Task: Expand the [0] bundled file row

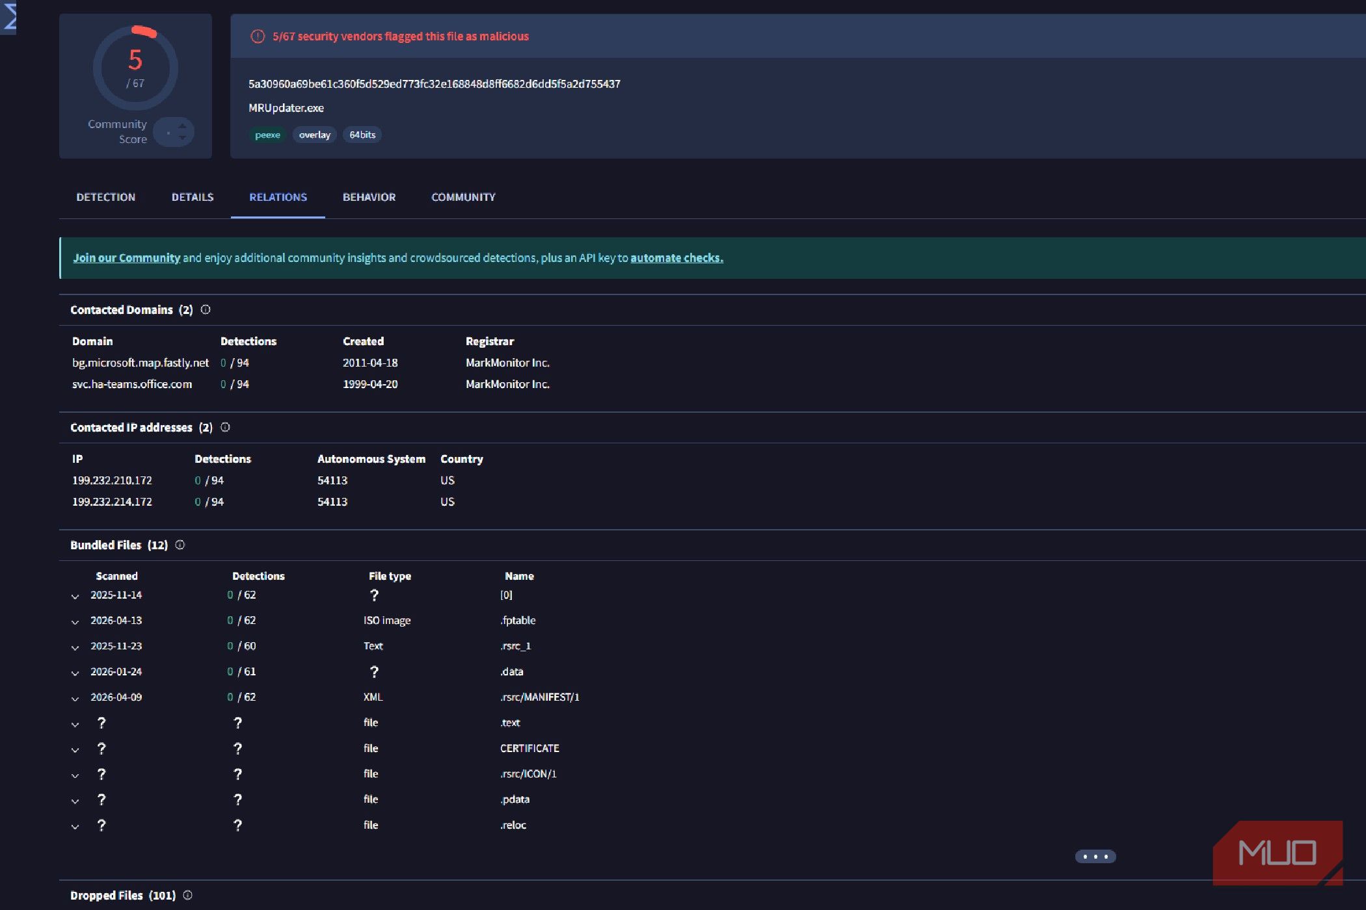Action: [75, 596]
